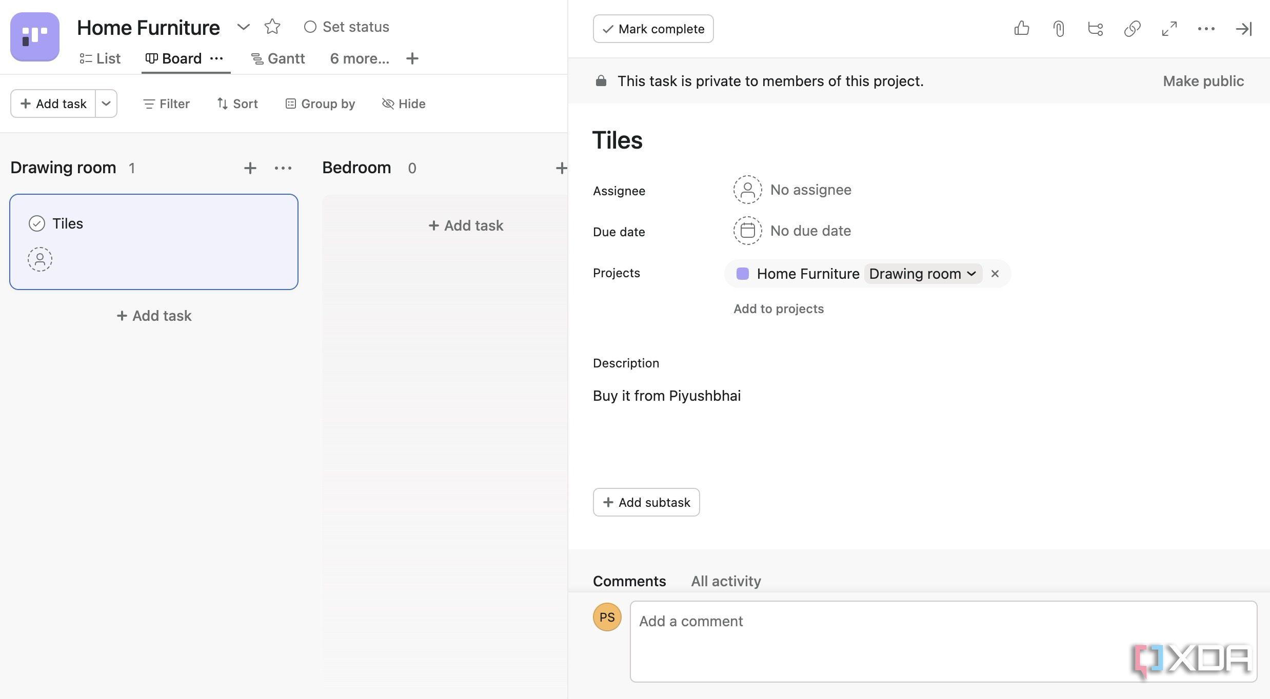Expand task details to full screen
1270x699 pixels.
pyautogui.click(x=1169, y=29)
